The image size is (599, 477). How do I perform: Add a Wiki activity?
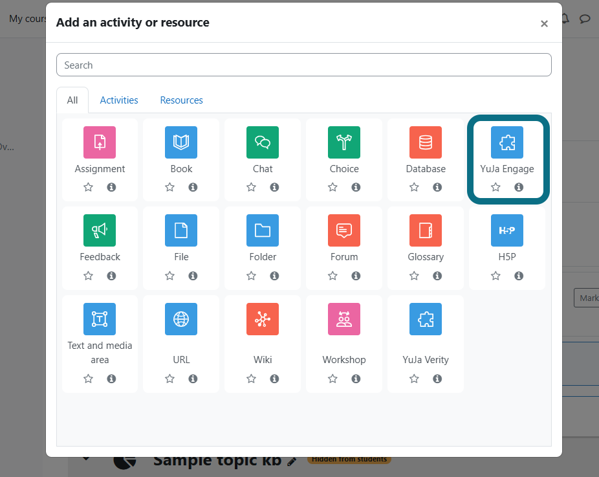(x=263, y=319)
